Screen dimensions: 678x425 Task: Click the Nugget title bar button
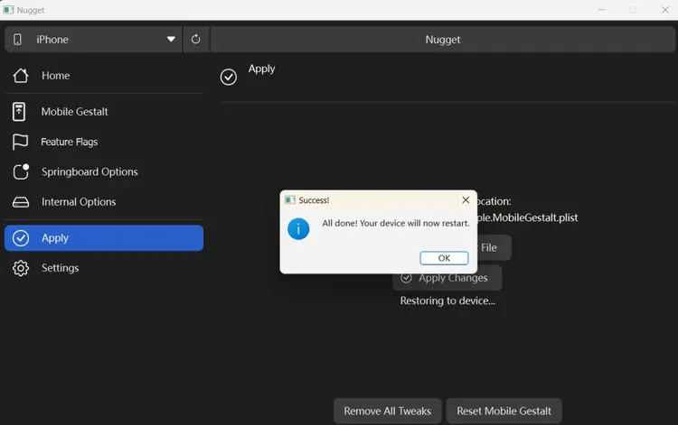443,40
